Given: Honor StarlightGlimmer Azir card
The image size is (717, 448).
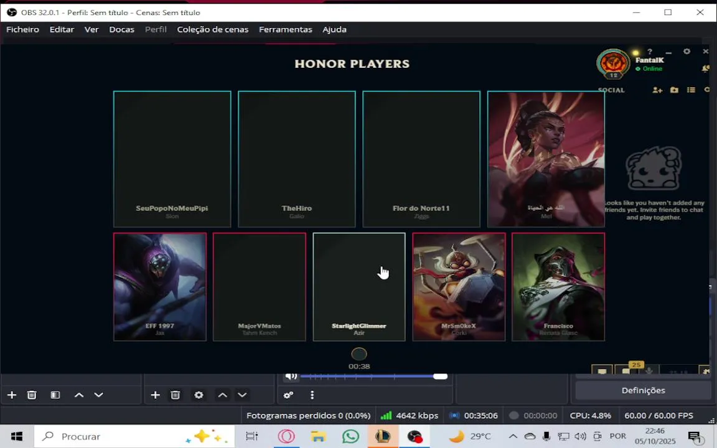Looking at the screenshot, I should (359, 287).
